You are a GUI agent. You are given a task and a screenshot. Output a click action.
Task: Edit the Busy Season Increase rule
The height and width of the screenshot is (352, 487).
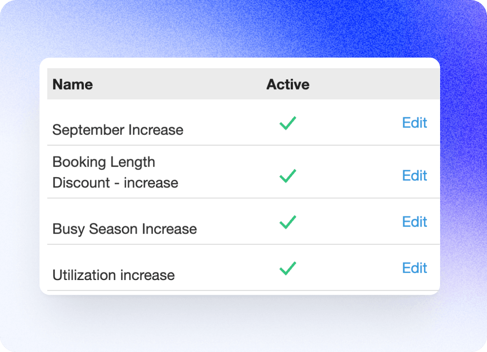pyautogui.click(x=415, y=222)
